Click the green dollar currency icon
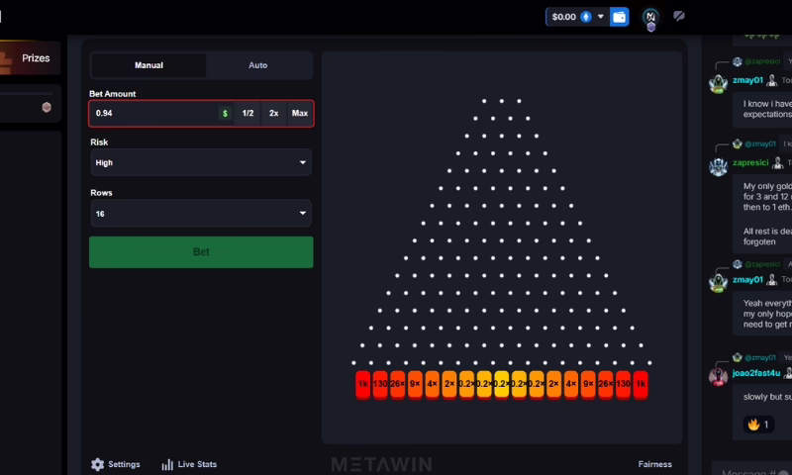 click(x=226, y=114)
